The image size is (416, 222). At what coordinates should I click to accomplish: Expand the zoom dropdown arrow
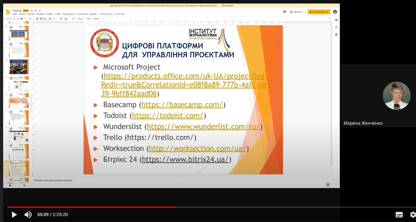33,19
